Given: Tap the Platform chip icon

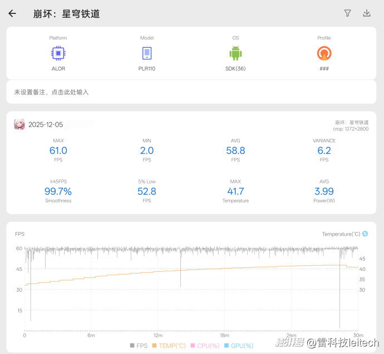Looking at the screenshot, I should 58,53.
